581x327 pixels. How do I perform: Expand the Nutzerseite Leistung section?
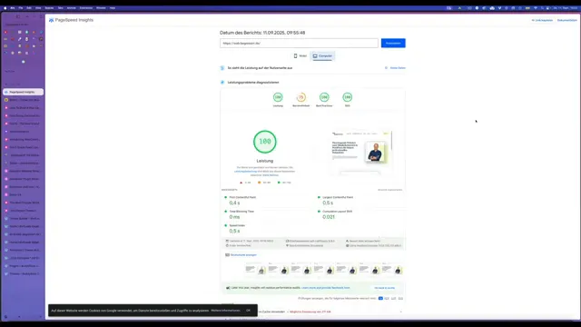point(312,68)
